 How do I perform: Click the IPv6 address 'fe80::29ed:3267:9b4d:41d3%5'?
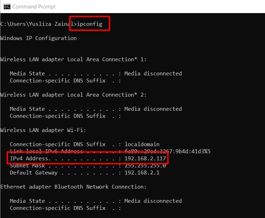[x=167, y=151]
